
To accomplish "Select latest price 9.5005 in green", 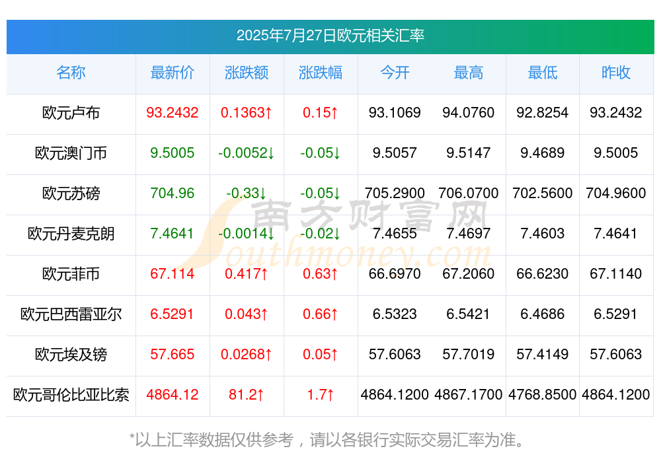I will click(173, 153).
